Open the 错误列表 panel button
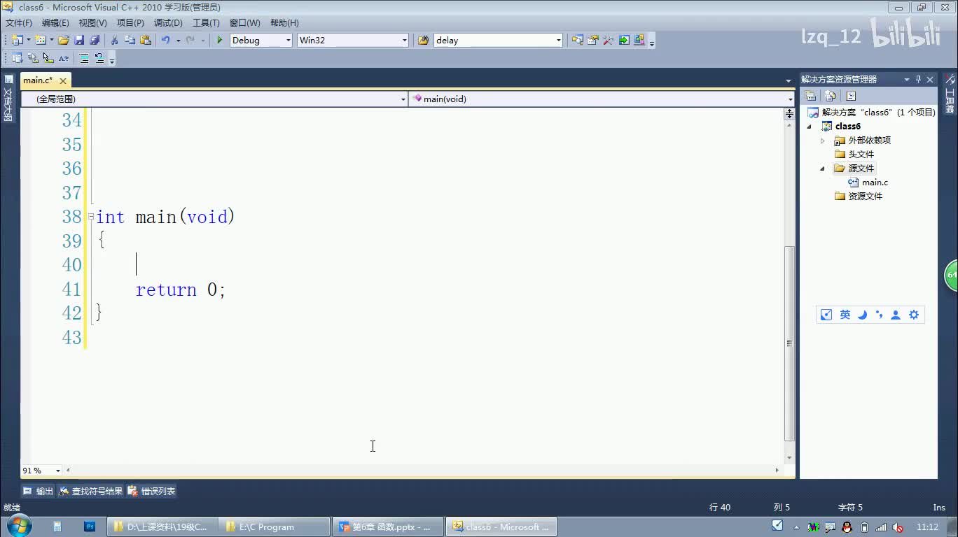This screenshot has width=958, height=537. [152, 492]
